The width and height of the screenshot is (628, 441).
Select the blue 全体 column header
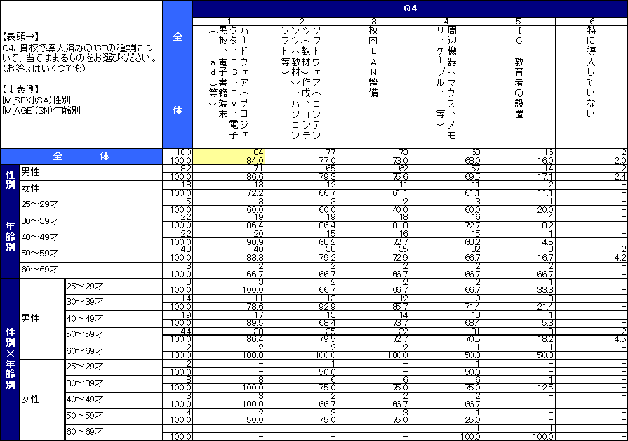pos(178,74)
